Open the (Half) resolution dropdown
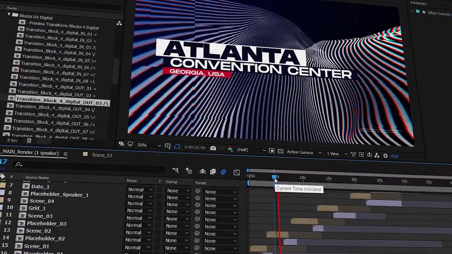This screenshot has height=254, width=452. point(251,150)
